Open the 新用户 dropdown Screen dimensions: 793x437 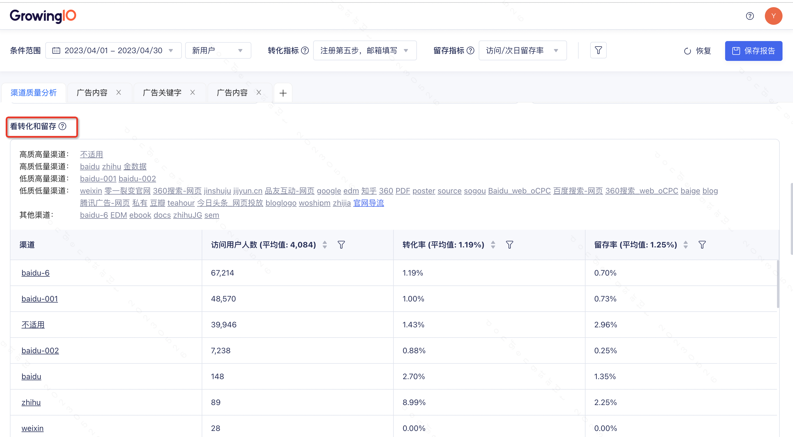click(x=218, y=50)
